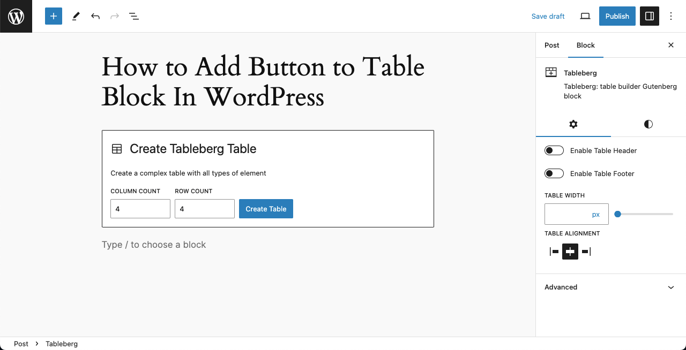Select the Tools pencil icon
Screen dimensions: 686x350
tap(76, 16)
